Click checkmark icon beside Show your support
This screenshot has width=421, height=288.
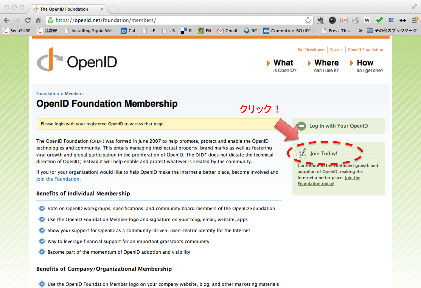point(42,230)
